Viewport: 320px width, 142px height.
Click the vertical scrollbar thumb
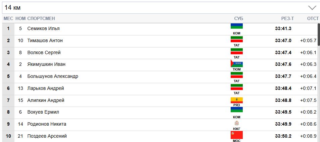[x=318, y=33]
